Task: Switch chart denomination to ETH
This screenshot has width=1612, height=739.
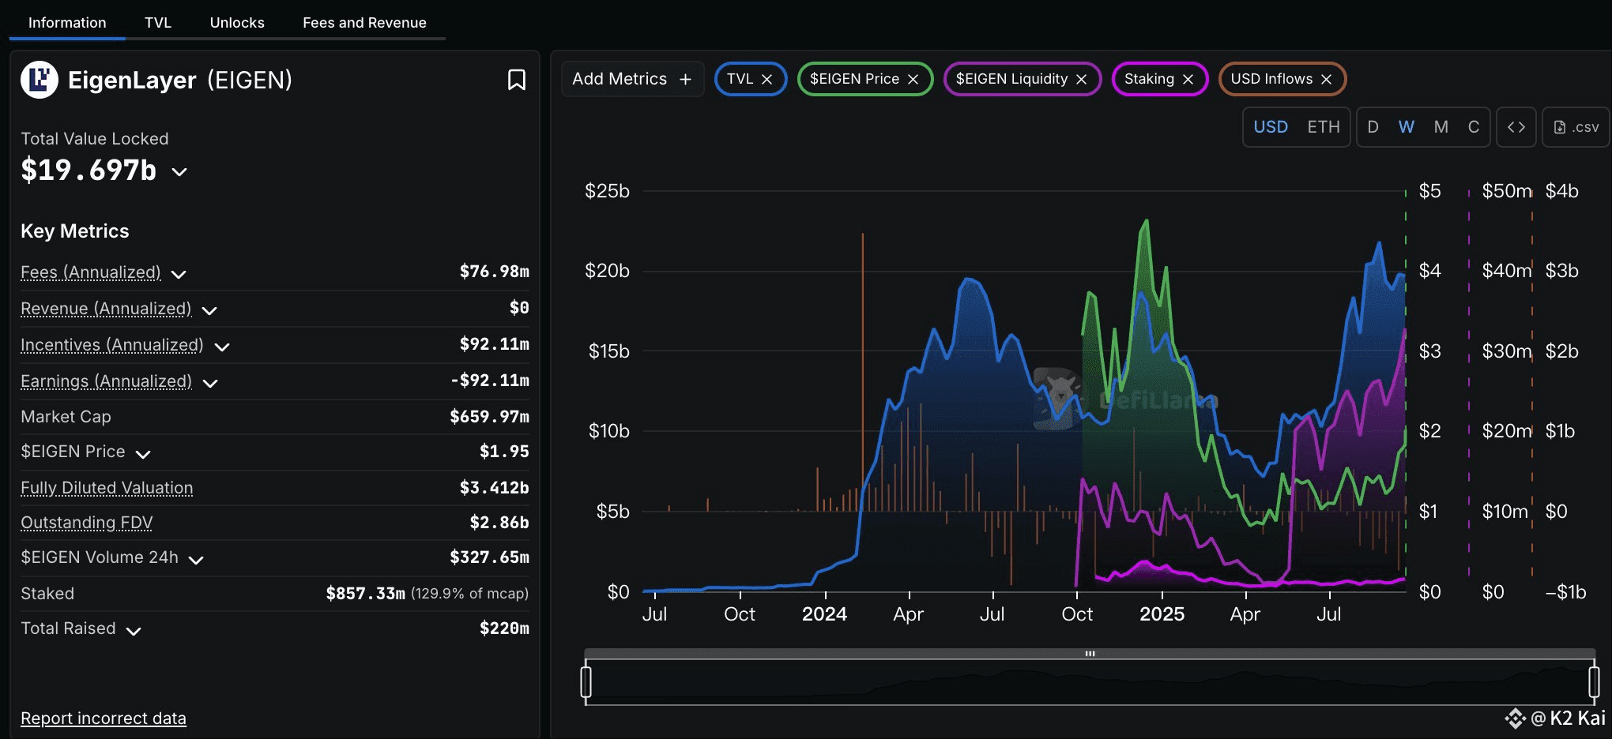Action: [x=1323, y=127]
